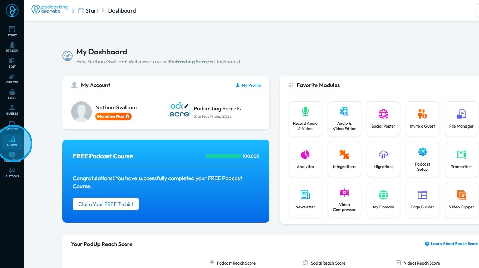Open the Files section in sidebar
Screen dimensions: 479x268
coord(12,94)
